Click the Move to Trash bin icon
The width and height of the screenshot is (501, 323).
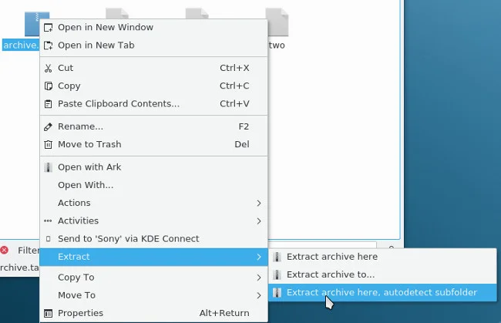tap(49, 144)
